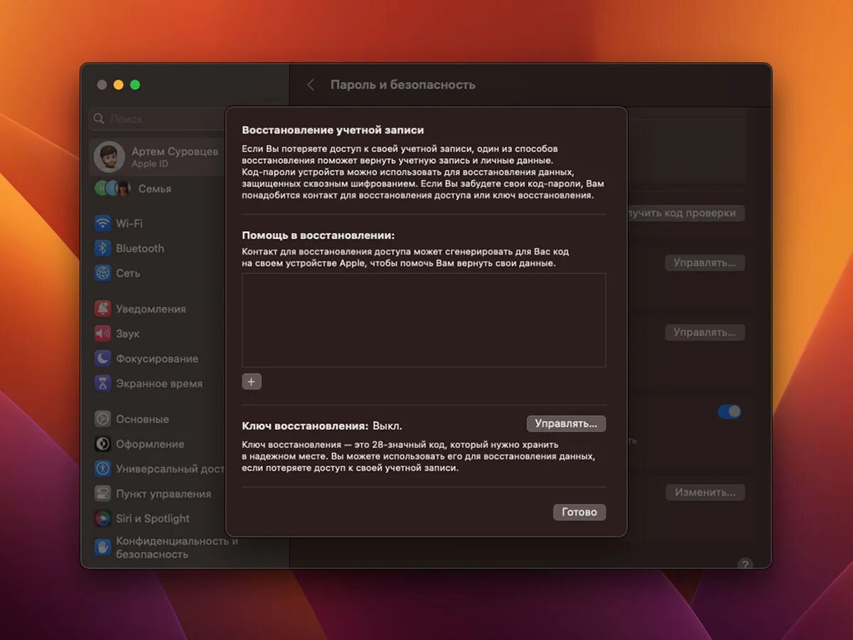Select the Фокусирование sidebar label
Viewport: 853px width, 640px height.
point(157,358)
